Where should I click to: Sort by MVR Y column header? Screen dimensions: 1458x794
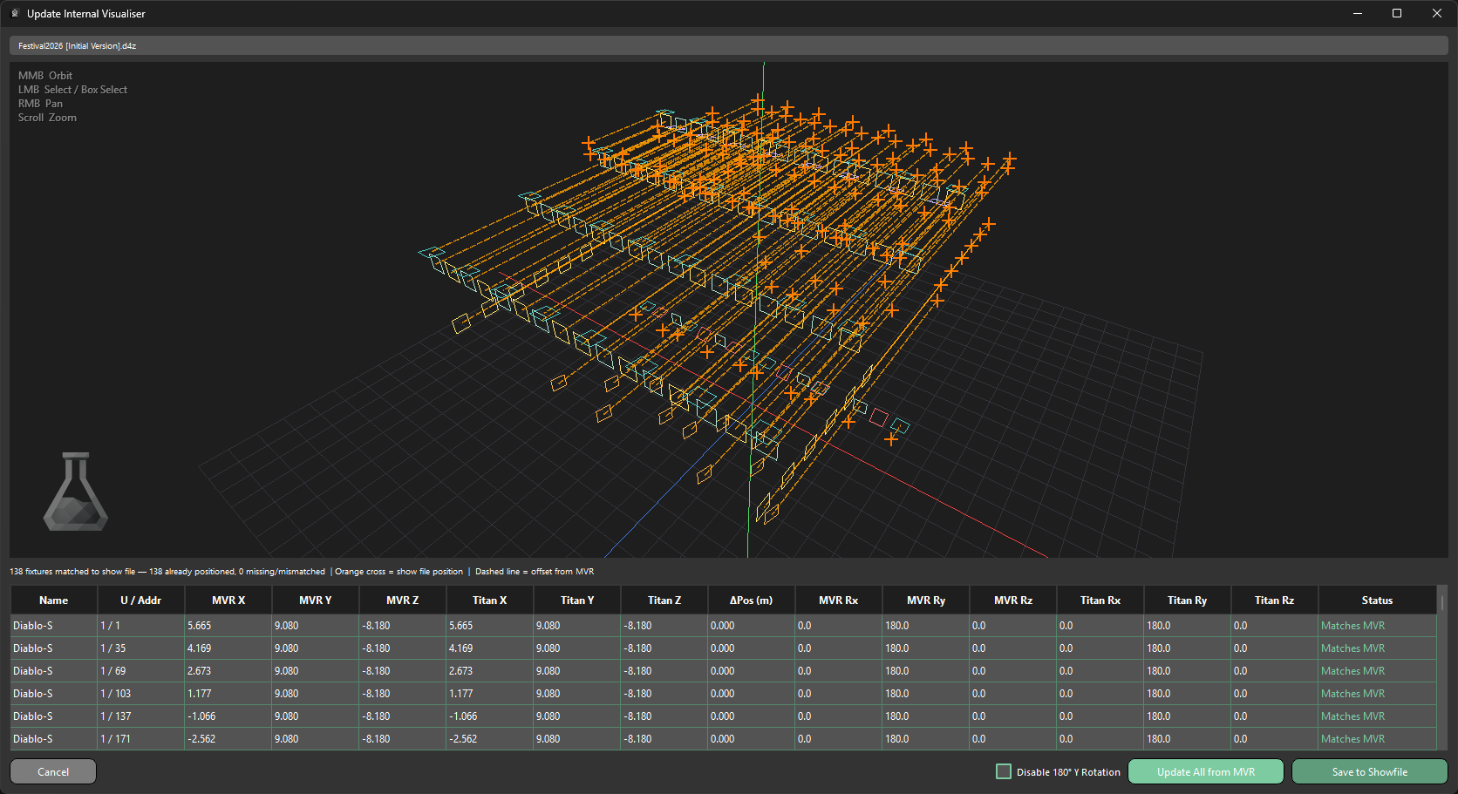(x=316, y=600)
